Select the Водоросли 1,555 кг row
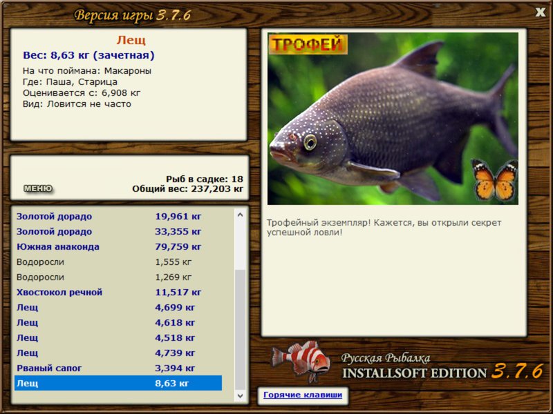 pos(118,262)
